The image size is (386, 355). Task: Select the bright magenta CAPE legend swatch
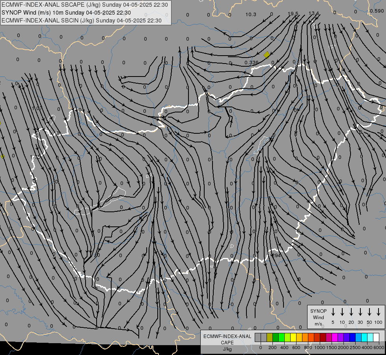335,337
